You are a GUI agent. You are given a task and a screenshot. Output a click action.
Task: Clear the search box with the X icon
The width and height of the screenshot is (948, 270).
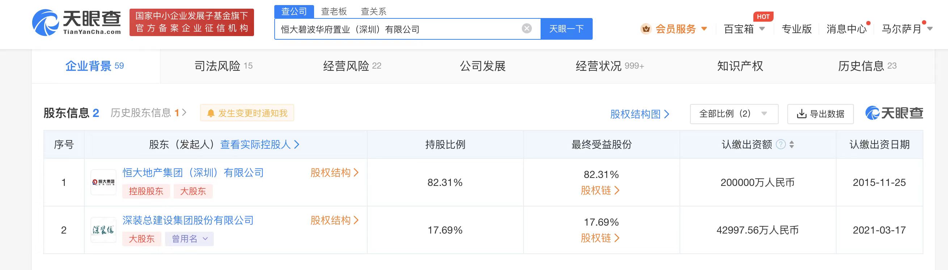[526, 28]
